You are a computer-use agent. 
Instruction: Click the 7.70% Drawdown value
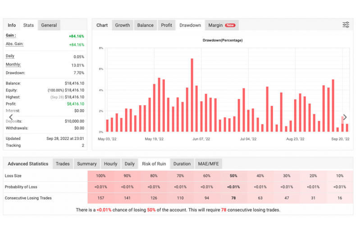79,73
